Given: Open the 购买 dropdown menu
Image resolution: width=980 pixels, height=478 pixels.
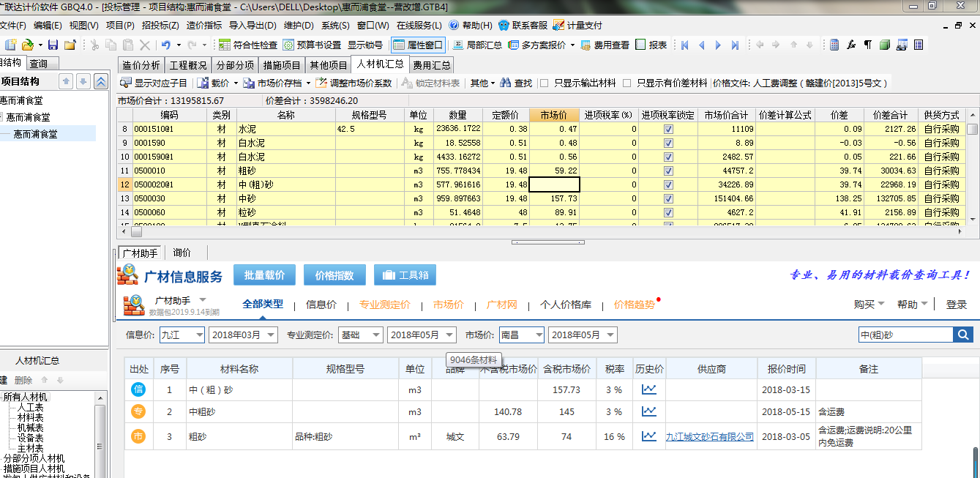Looking at the screenshot, I should pyautogui.click(x=869, y=304).
